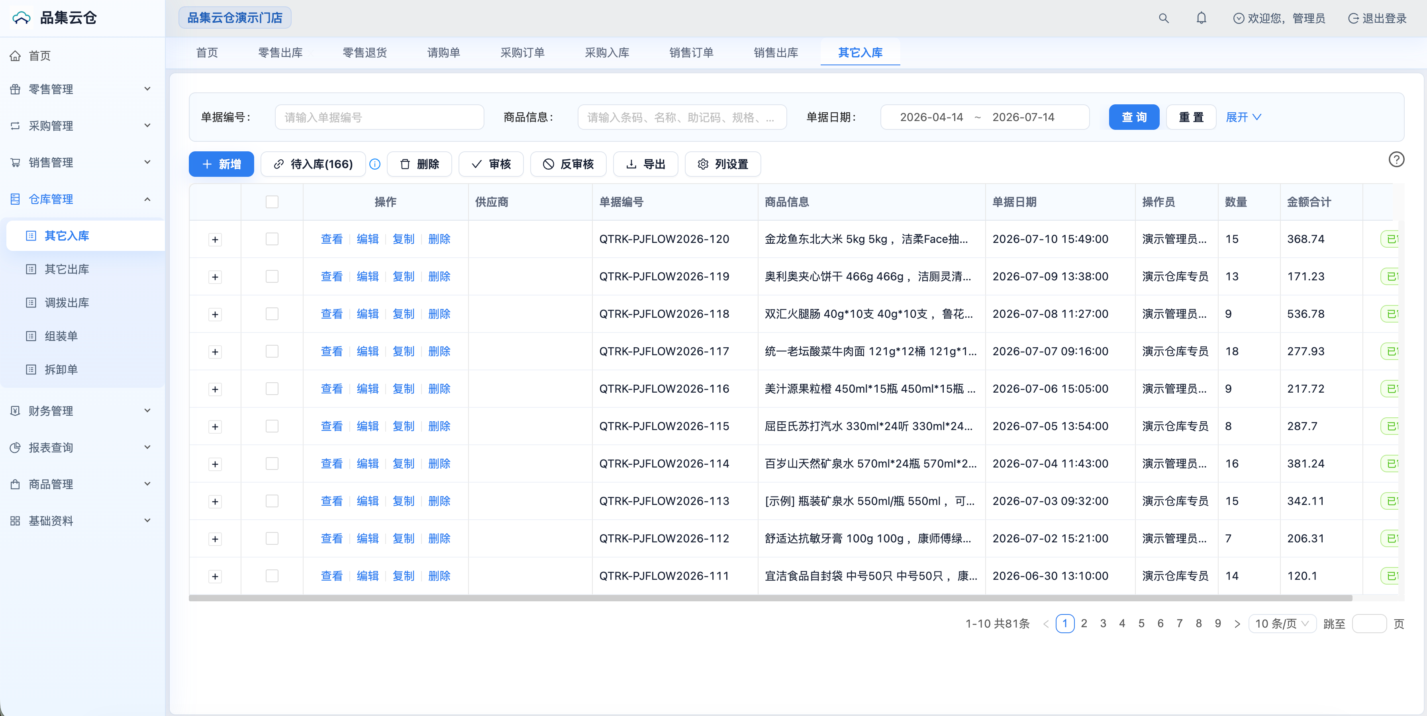Click the 报表查询 pie chart icon
Viewport: 1427px width, 716px height.
(15, 448)
